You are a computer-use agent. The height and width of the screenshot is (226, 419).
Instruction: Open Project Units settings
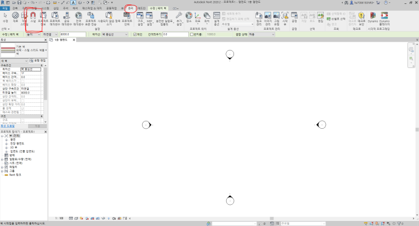(x=127, y=18)
